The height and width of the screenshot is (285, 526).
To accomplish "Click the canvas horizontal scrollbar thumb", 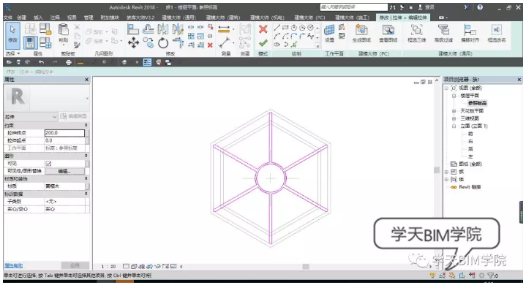I will pyautogui.click(x=306, y=267).
